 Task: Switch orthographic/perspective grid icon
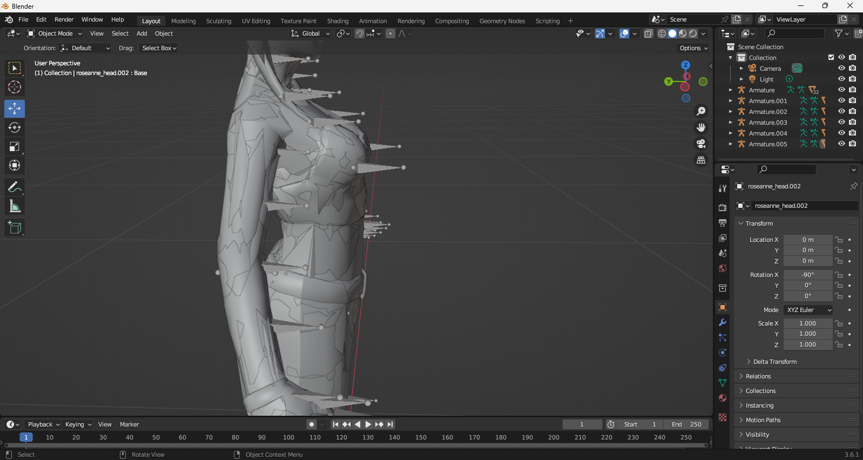pyautogui.click(x=701, y=160)
